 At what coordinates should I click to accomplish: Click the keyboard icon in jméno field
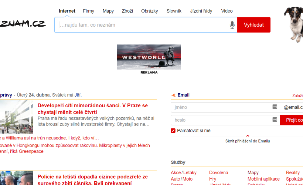[x=275, y=107]
